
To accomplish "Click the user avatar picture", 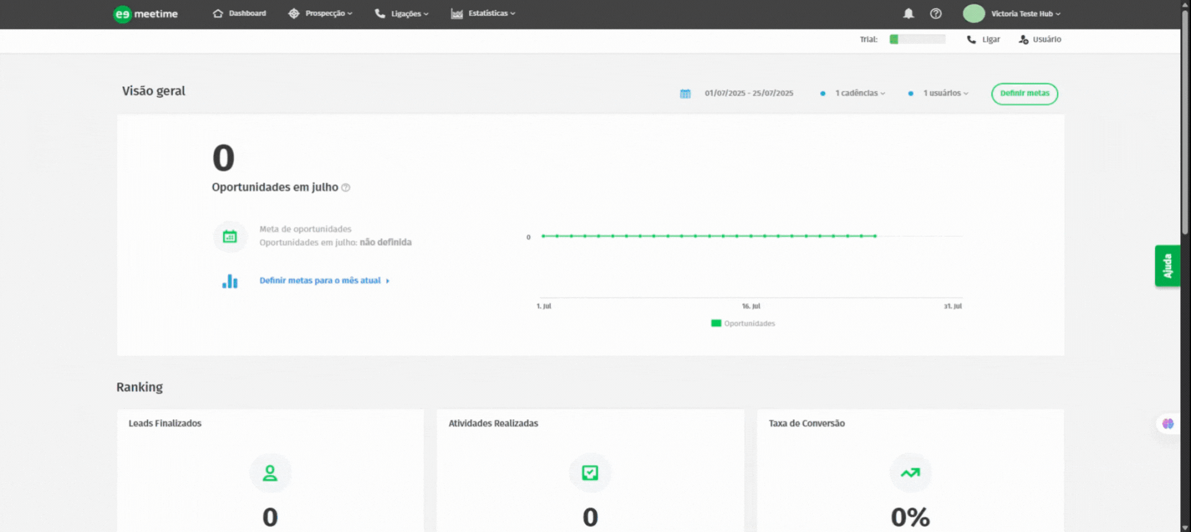I will [974, 13].
